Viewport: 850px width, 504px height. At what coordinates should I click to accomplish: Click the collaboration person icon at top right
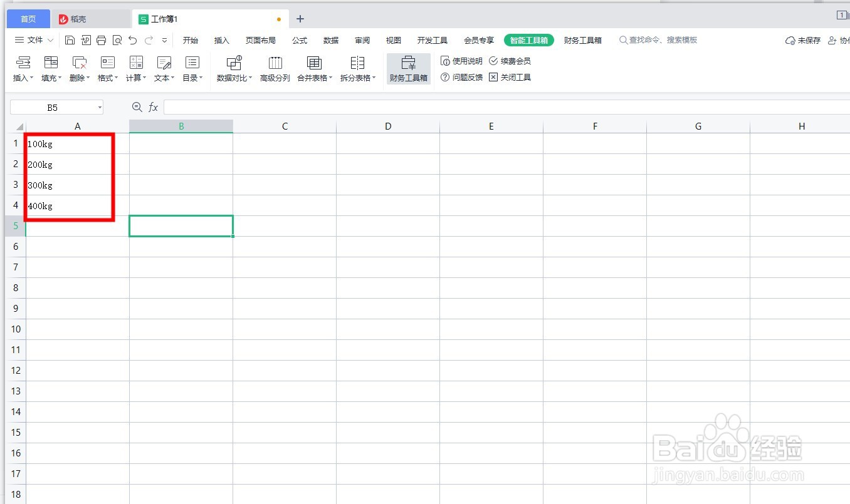pos(832,40)
